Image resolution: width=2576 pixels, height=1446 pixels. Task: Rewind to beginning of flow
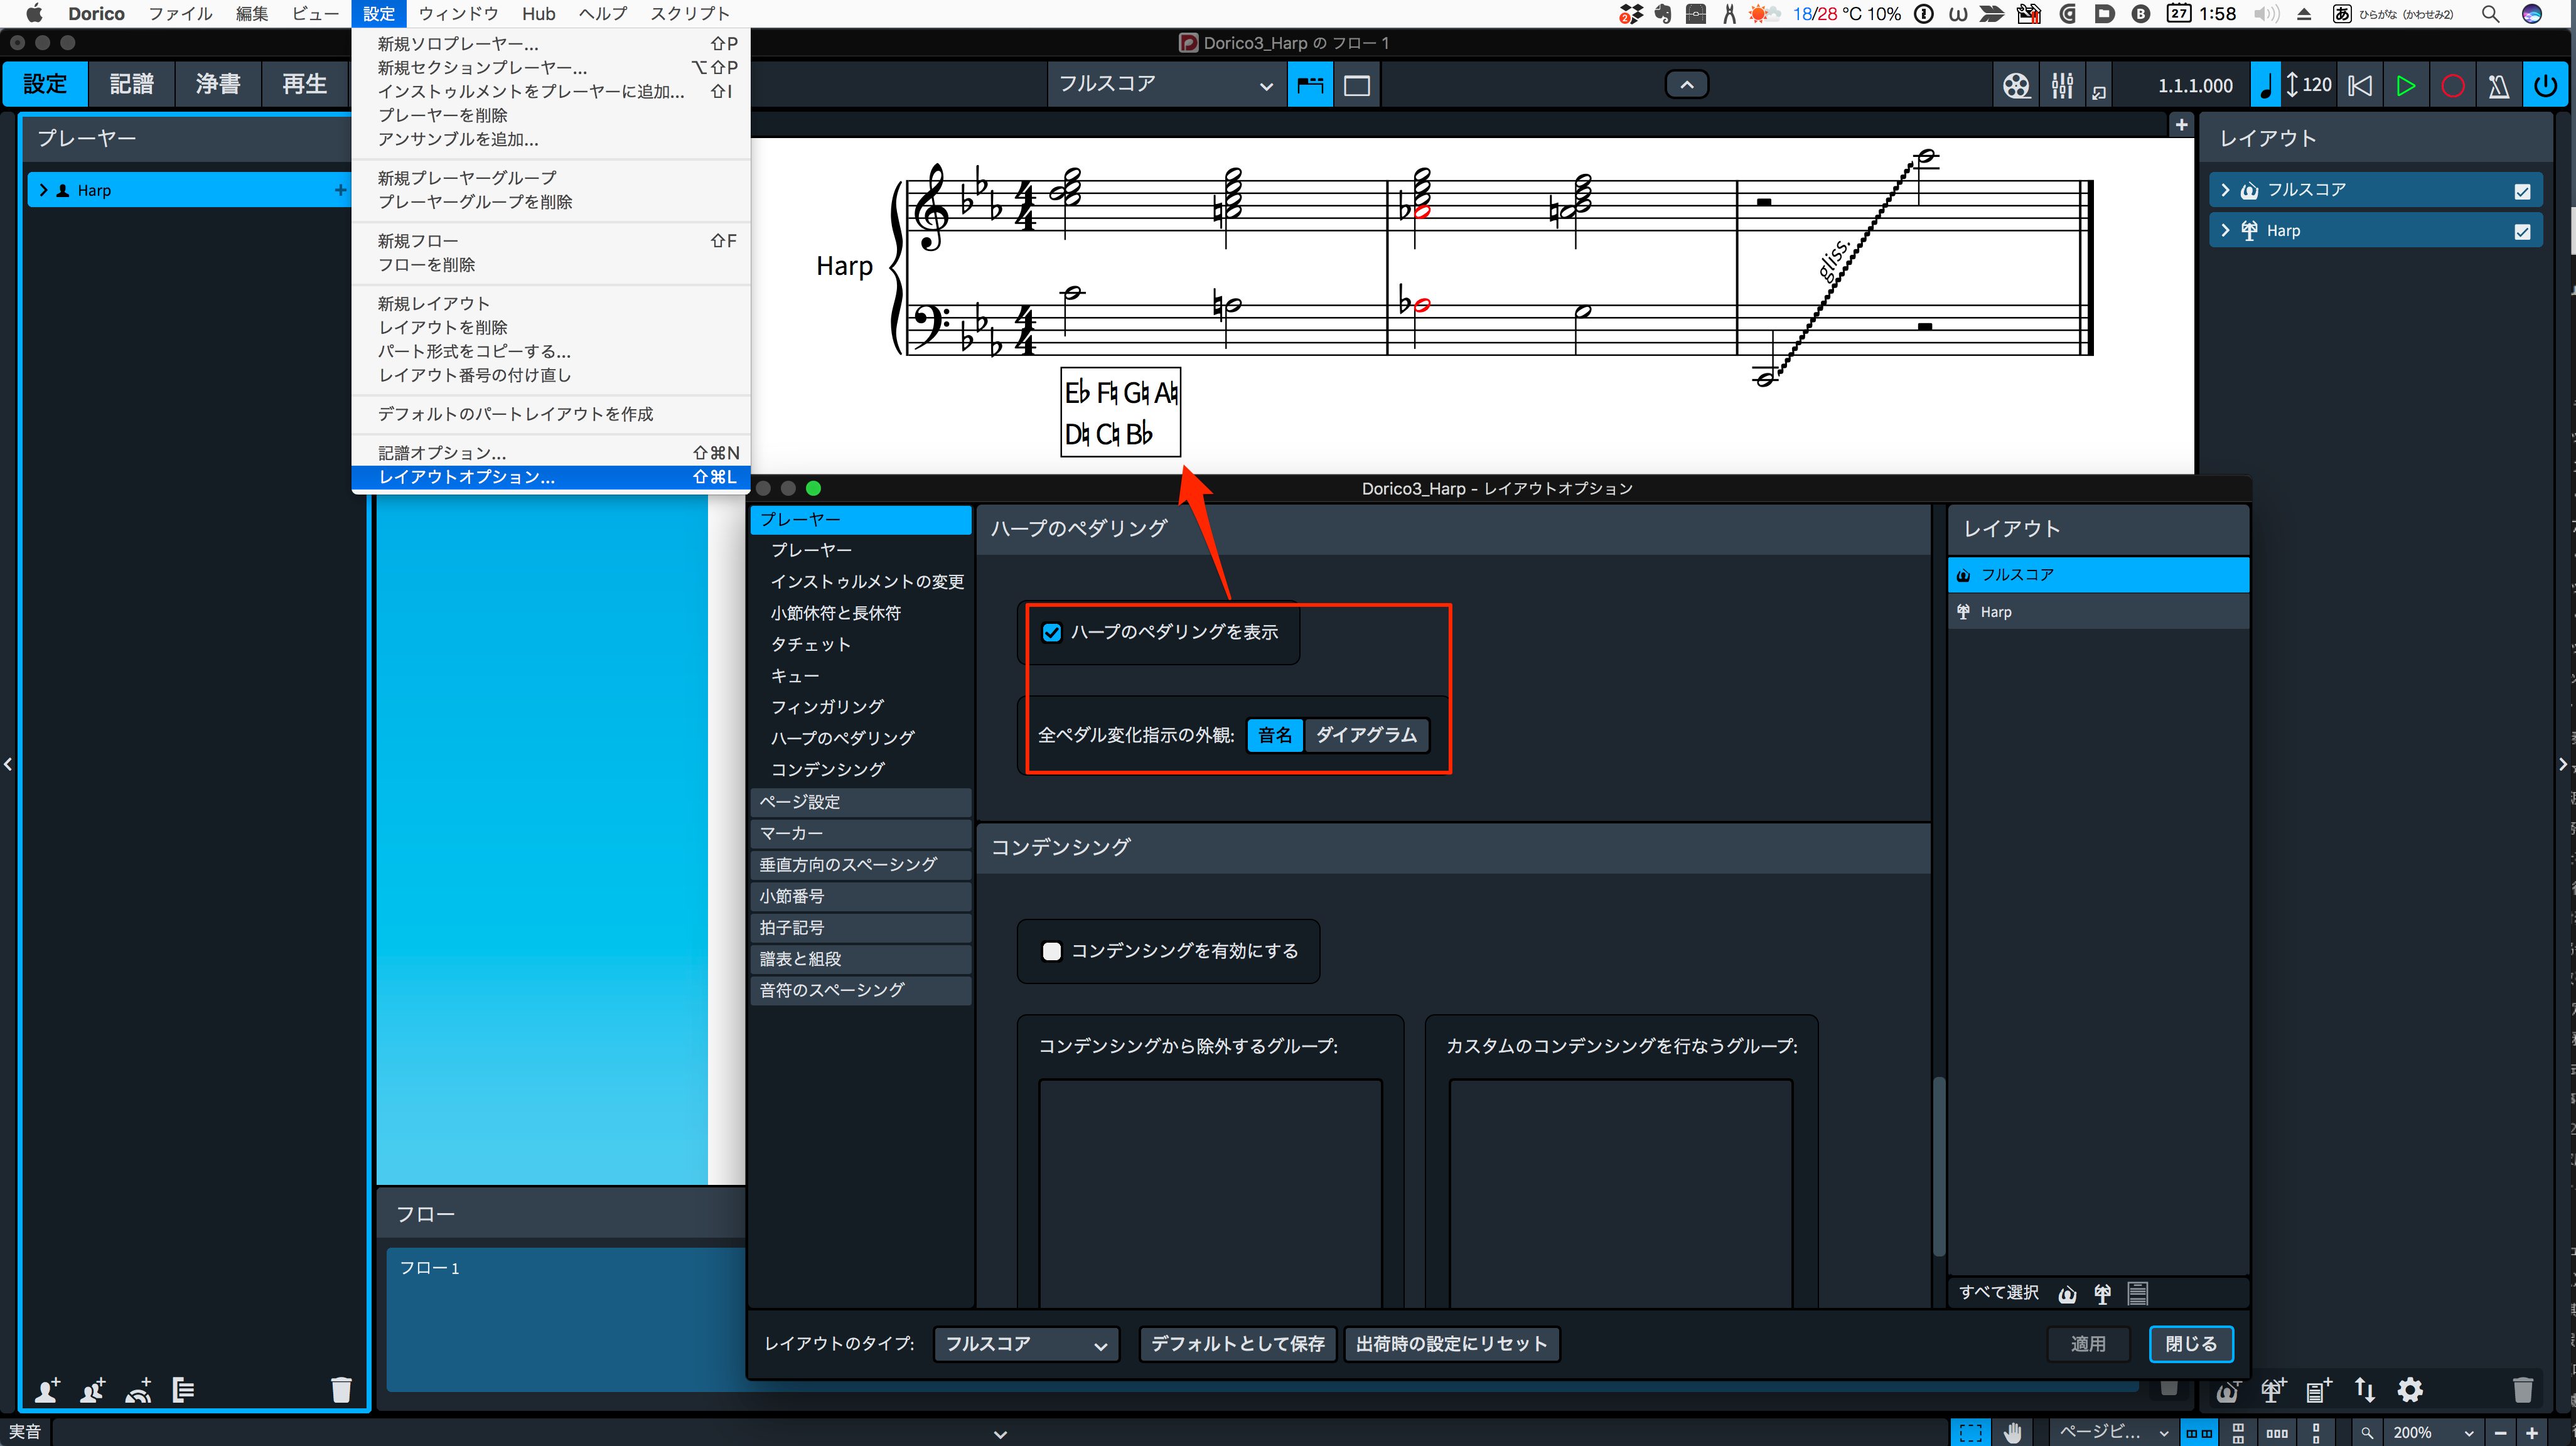click(2360, 86)
